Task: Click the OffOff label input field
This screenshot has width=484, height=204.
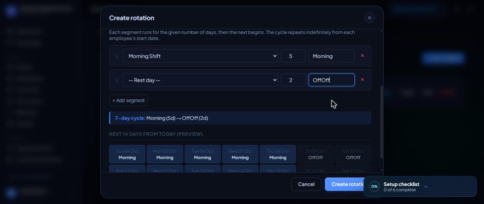Action: [332, 80]
